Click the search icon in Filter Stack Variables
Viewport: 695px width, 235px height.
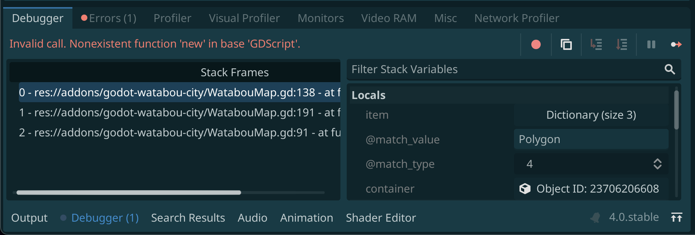click(x=670, y=70)
